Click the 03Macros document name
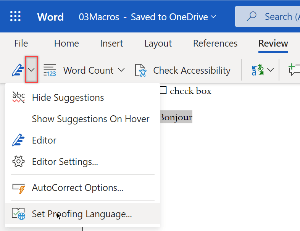The height and width of the screenshot is (231, 300). [99, 17]
